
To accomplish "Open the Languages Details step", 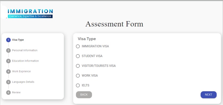I will [23, 82].
